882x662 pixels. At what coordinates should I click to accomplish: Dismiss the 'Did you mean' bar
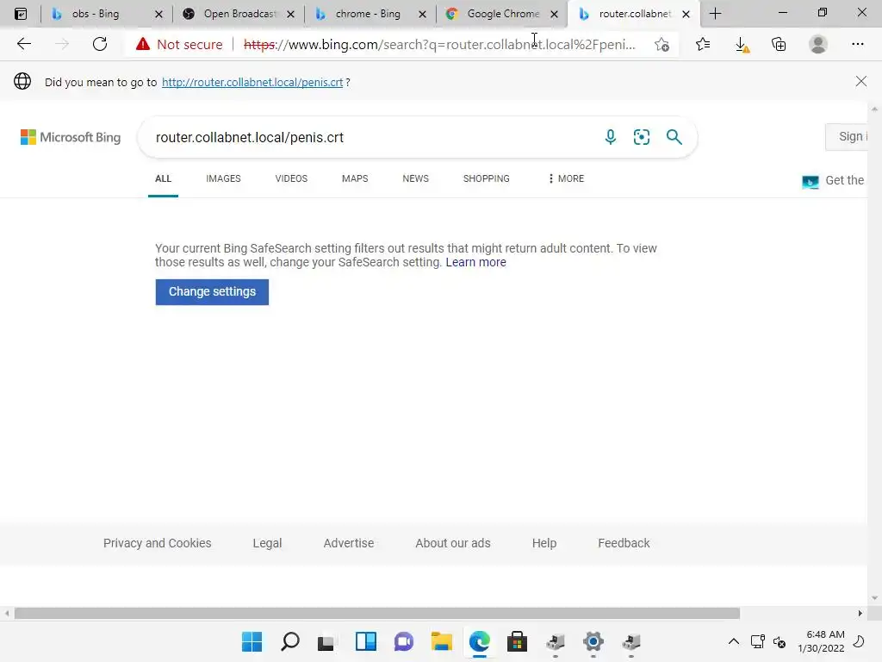coord(860,82)
